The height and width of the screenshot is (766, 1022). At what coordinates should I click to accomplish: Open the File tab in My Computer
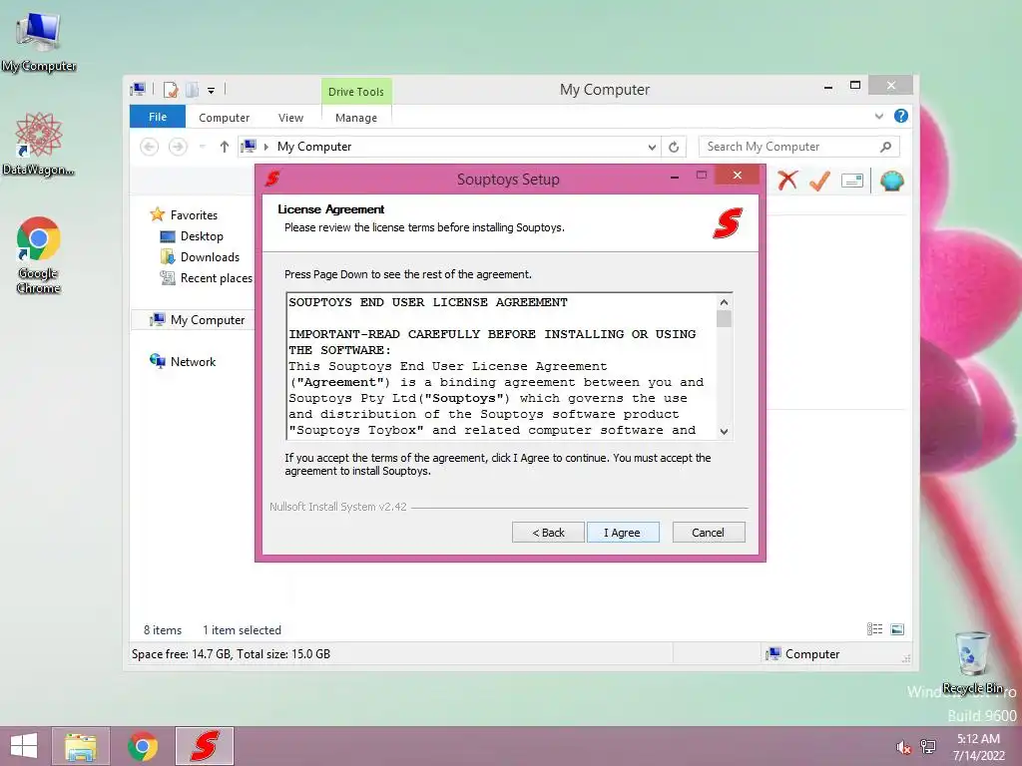[x=158, y=117]
